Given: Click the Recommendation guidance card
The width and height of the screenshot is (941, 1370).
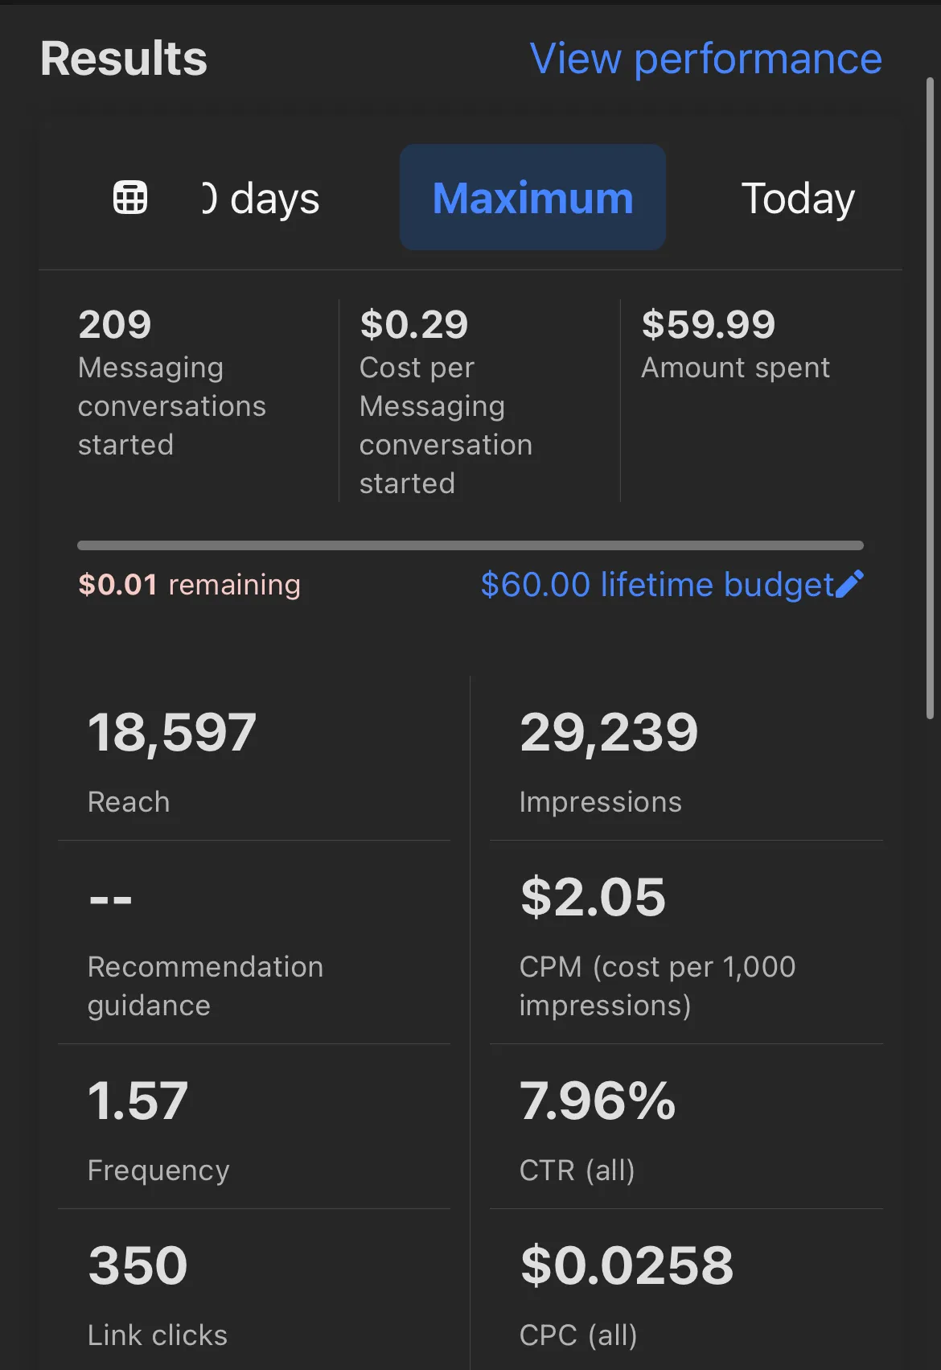Looking at the screenshot, I should coord(253,943).
